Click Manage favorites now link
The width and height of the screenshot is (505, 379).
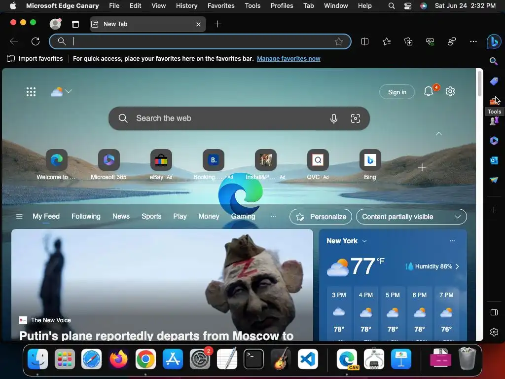click(289, 59)
